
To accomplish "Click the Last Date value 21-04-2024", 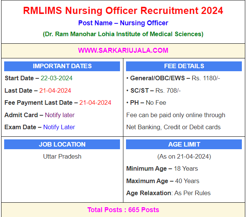I will click(x=55, y=90).
